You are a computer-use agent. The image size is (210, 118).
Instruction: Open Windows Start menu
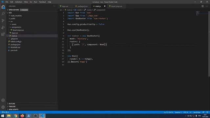click(x=3, y=116)
